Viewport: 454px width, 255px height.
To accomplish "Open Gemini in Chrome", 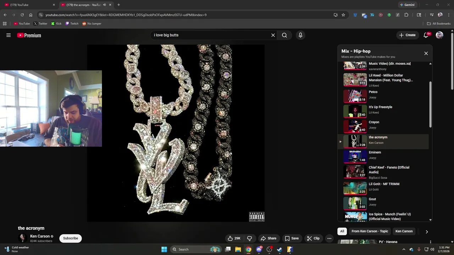I will pos(407,5).
